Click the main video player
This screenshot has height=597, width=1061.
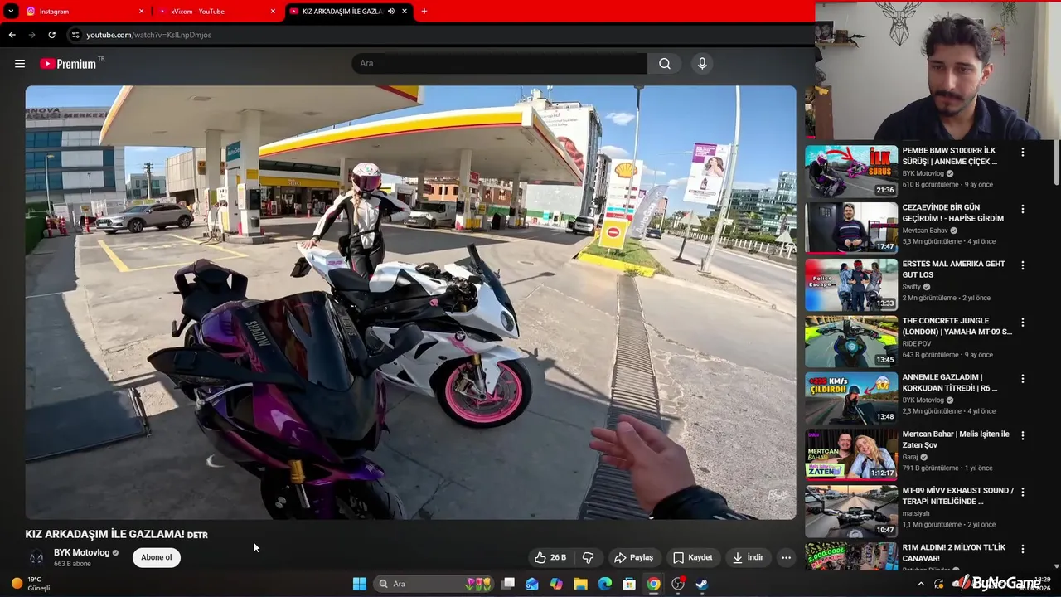(410, 303)
